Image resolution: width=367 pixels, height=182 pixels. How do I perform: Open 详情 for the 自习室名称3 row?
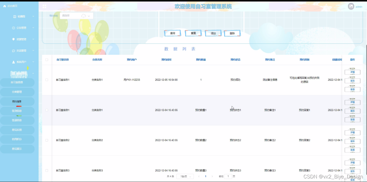tap(352, 163)
